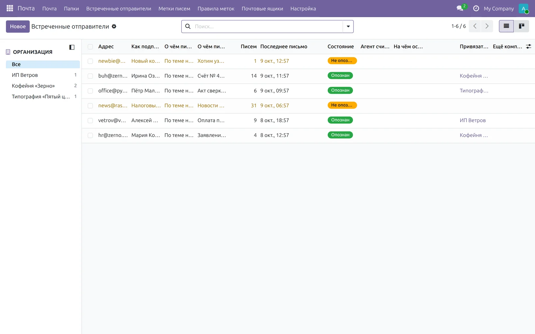
Task: Tick the select-all checkbox in the header
Action: [x=90, y=47]
